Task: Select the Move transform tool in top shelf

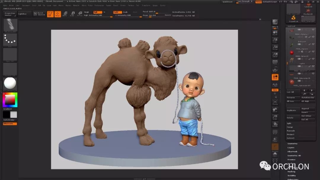Action: point(65,14)
